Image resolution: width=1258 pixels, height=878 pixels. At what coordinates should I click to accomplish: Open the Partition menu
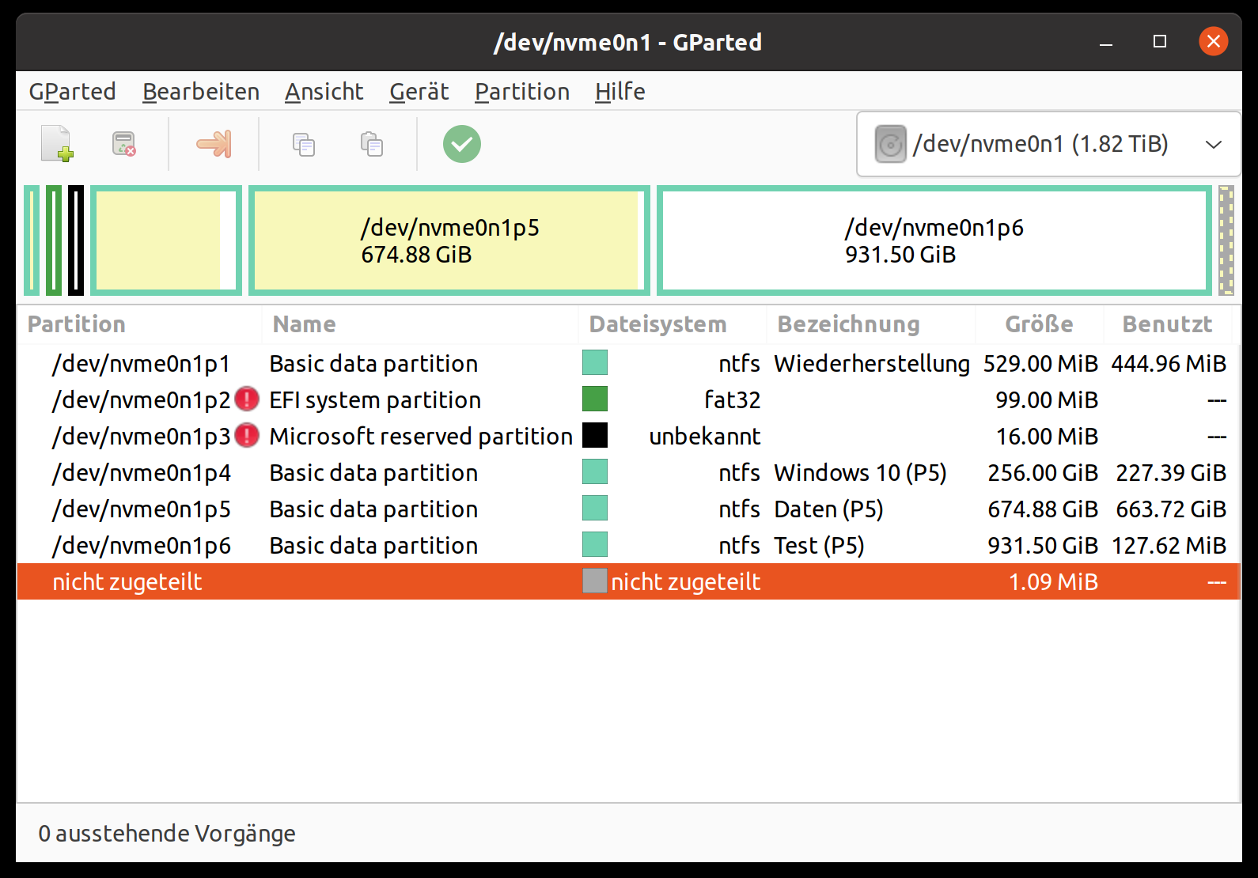[x=522, y=92]
